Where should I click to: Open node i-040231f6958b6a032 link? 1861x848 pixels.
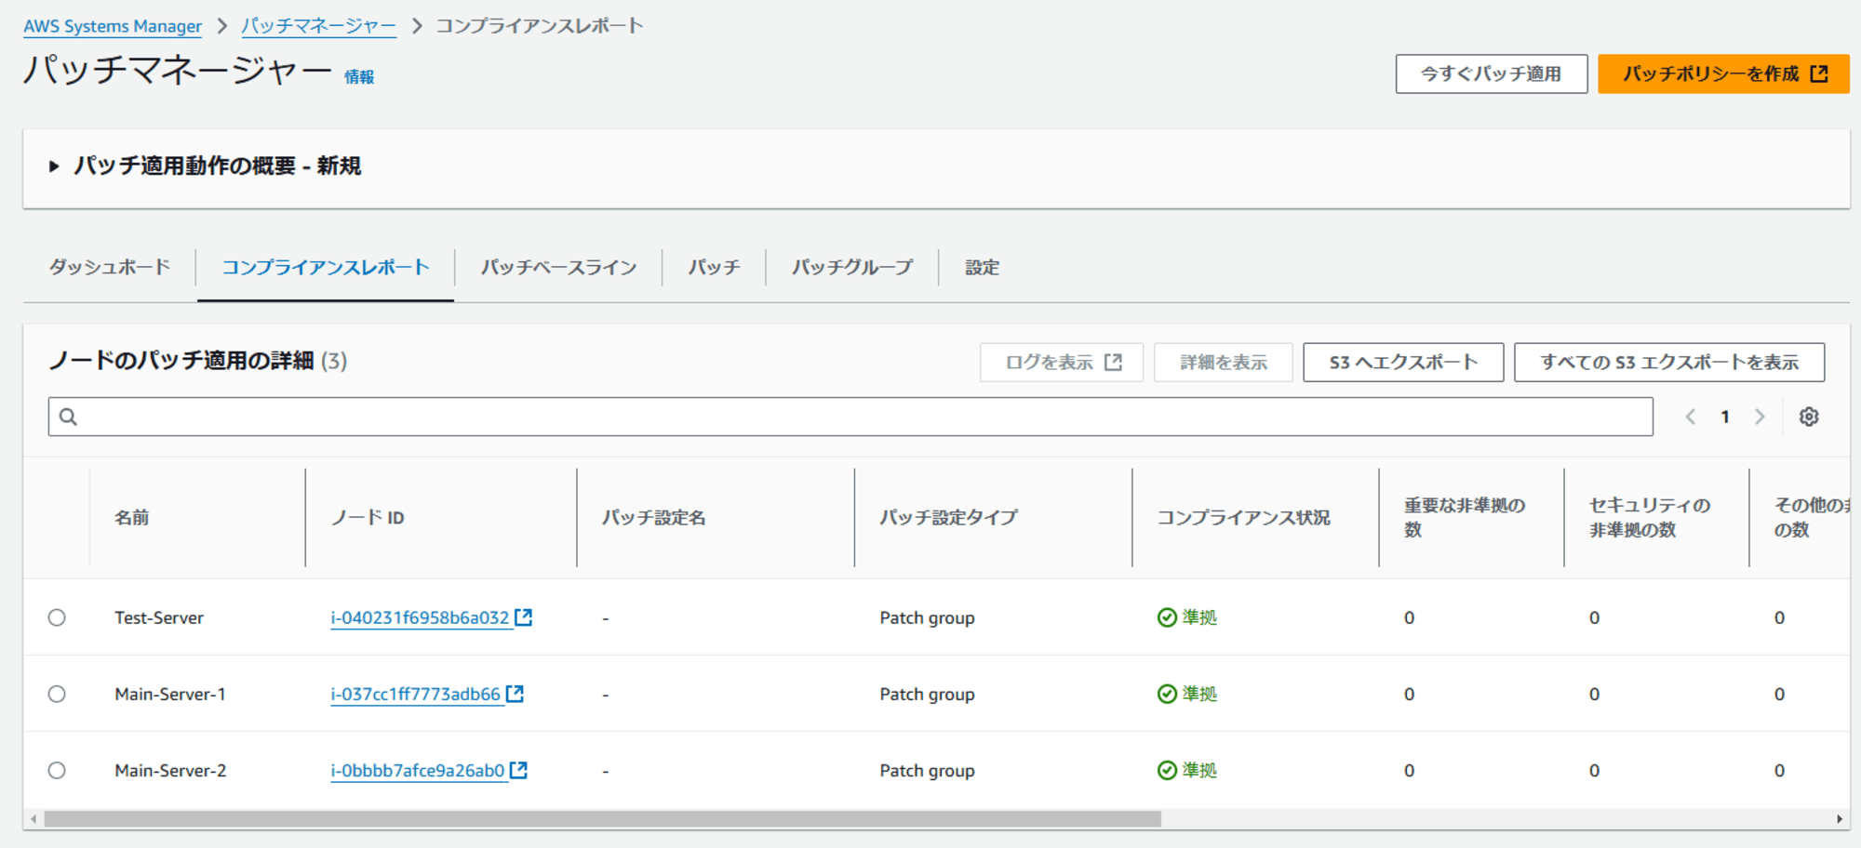coord(420,617)
